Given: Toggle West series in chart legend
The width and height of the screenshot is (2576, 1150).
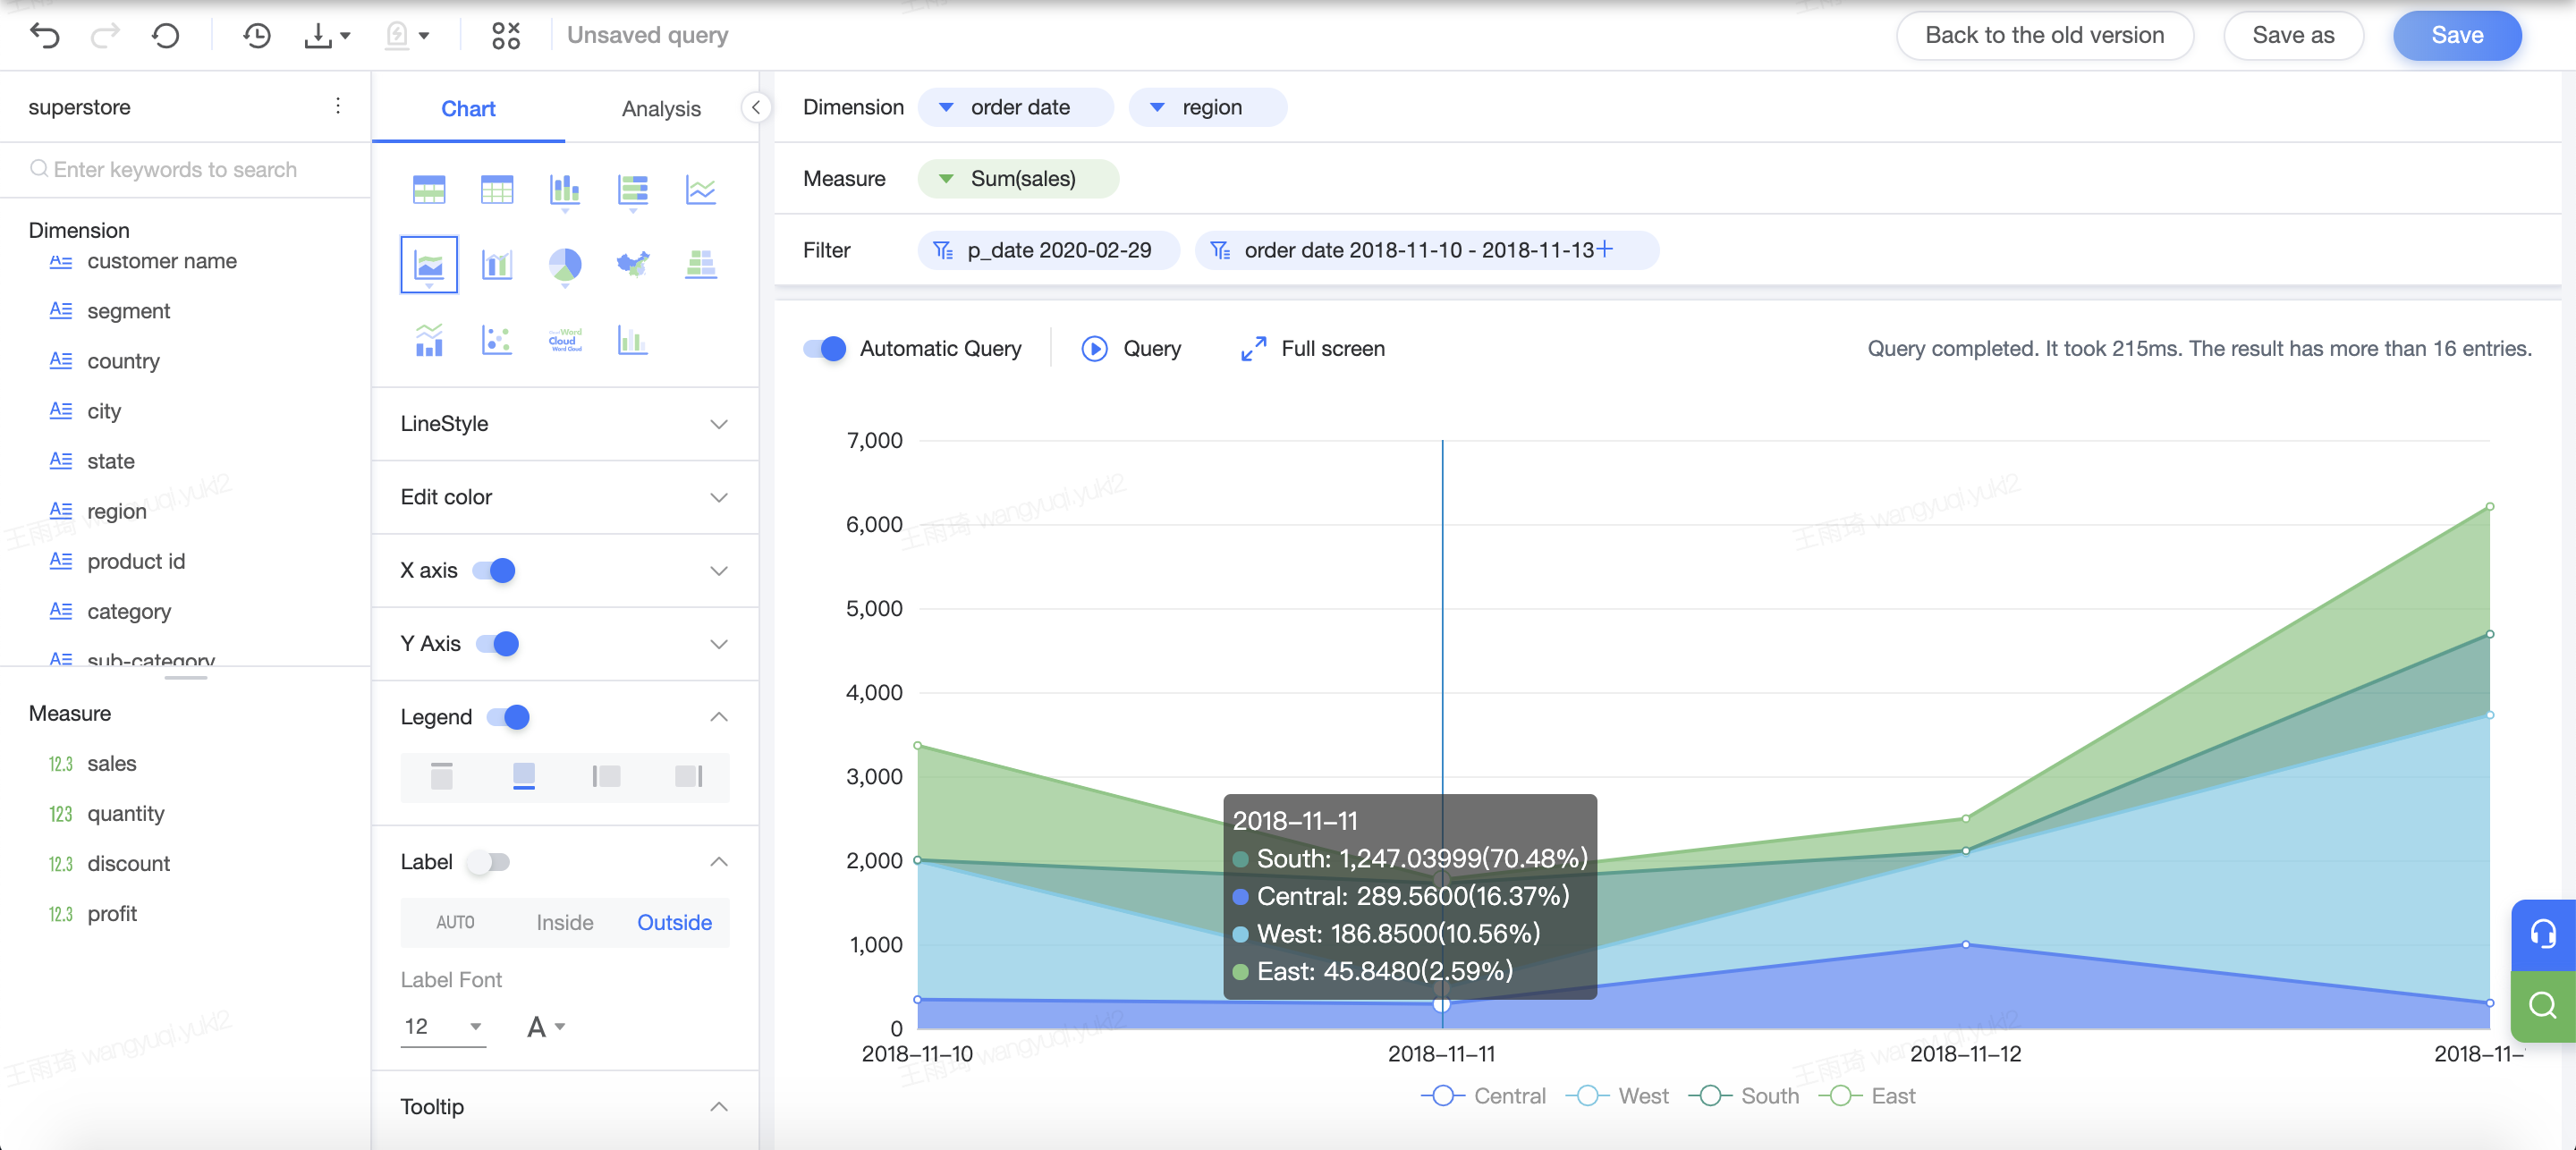Looking at the screenshot, I should coord(1617,1096).
